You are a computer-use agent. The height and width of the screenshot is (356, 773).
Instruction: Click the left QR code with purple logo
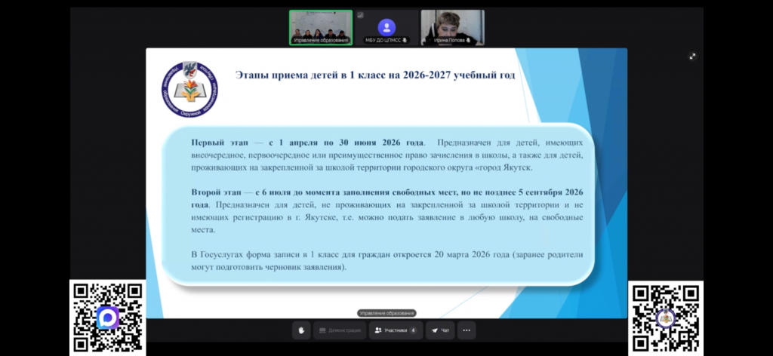[x=107, y=318]
